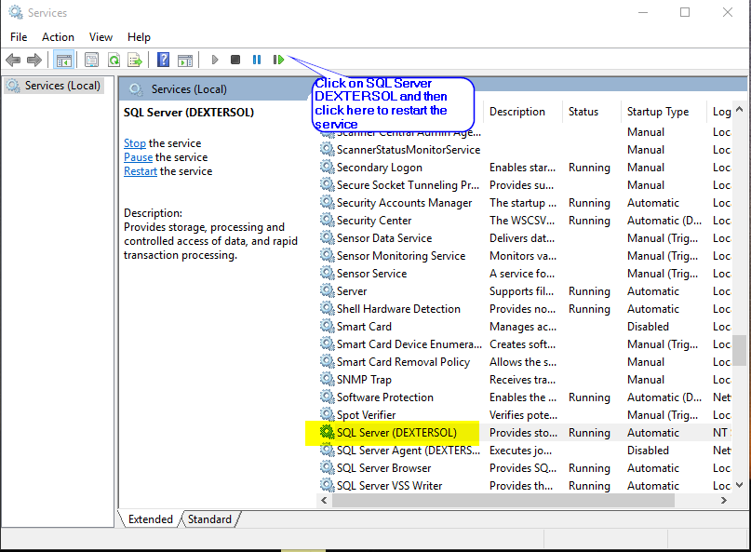Click the gear icon beside Smart Card
This screenshot has height=552, width=751.
[x=328, y=326]
